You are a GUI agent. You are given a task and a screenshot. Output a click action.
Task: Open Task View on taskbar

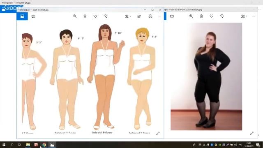pyautogui.click(x=20, y=145)
